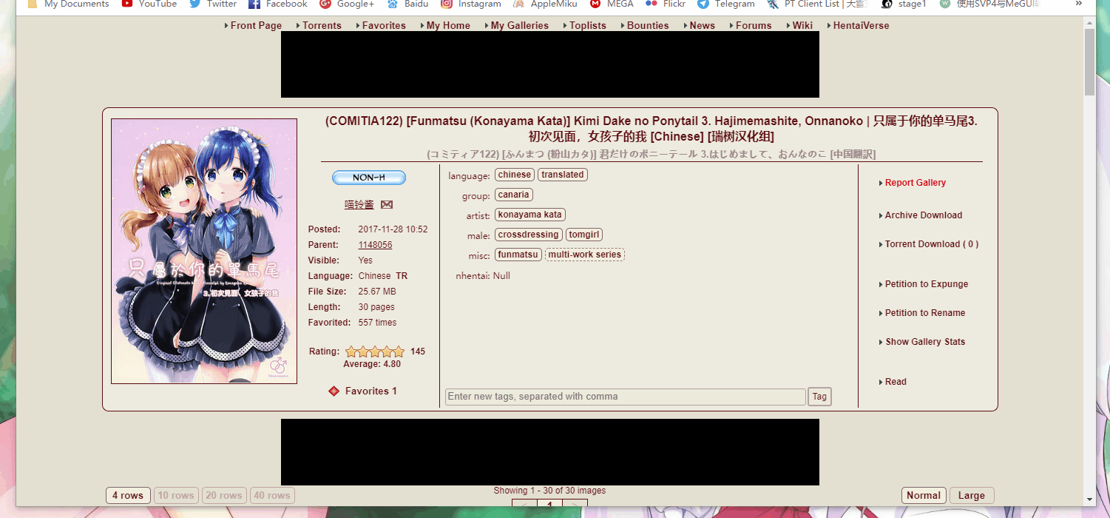Open the Facebook bookmark icon
This screenshot has height=518, width=1110.
pos(254,4)
